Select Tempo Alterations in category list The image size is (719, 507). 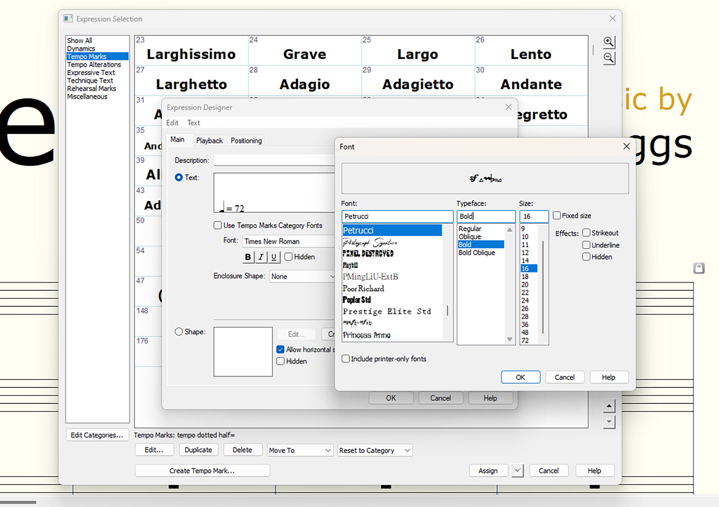point(94,65)
